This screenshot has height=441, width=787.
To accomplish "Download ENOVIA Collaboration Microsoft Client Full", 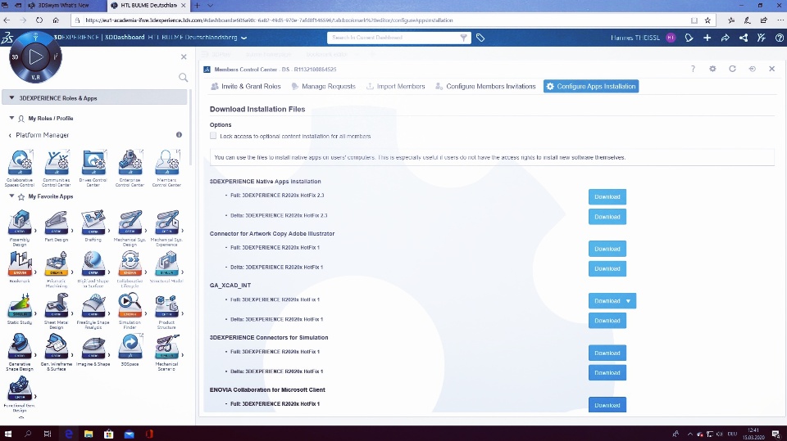I will (607, 405).
